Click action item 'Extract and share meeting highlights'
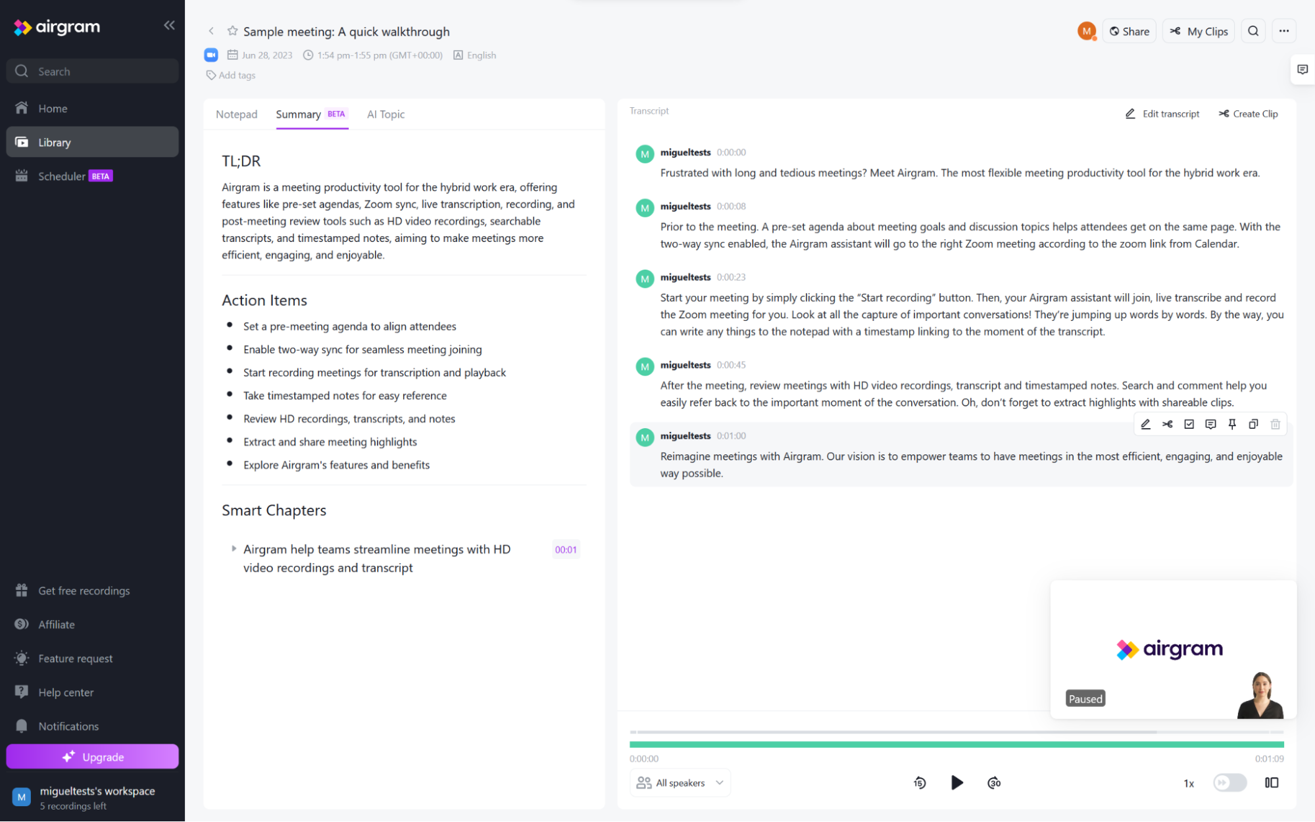Viewport: 1315px width, 822px height. pyautogui.click(x=330, y=442)
